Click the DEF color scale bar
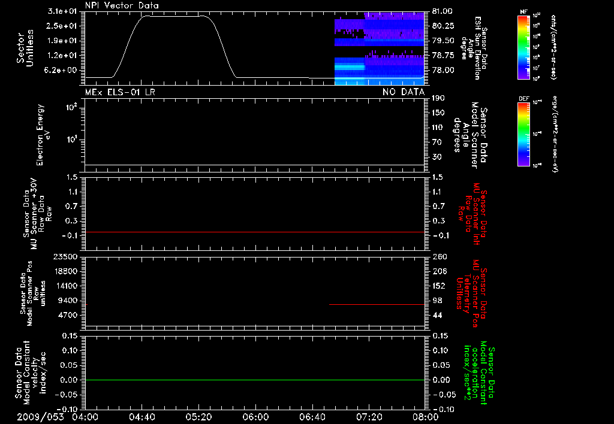The height and width of the screenshot is (424, 614). [523, 134]
